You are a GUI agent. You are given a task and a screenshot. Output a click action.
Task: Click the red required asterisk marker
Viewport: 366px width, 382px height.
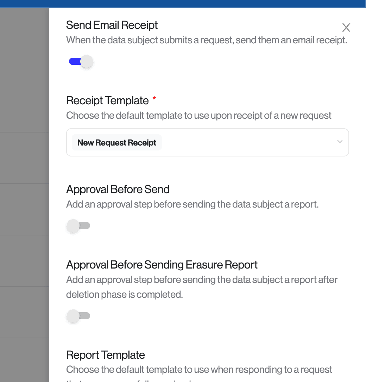(x=154, y=100)
